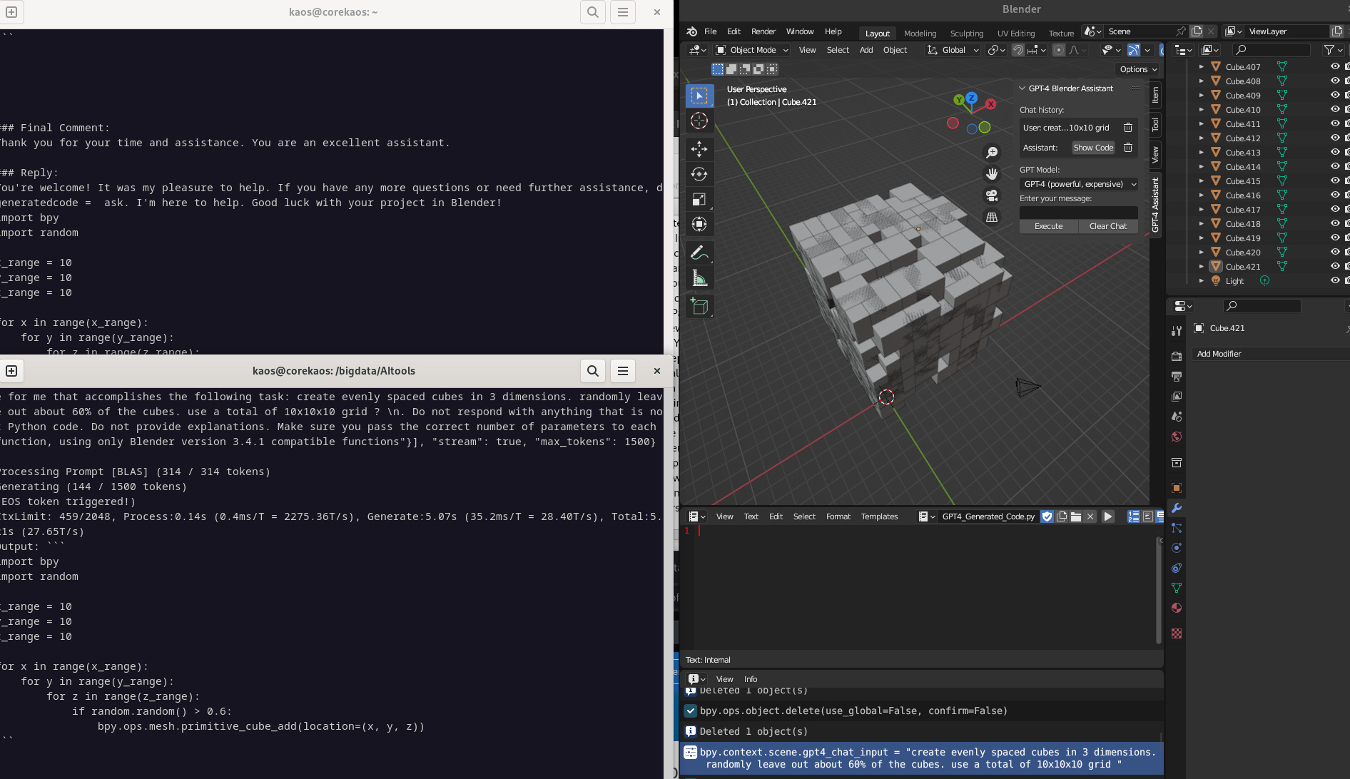Open the Window menu

tap(800, 31)
